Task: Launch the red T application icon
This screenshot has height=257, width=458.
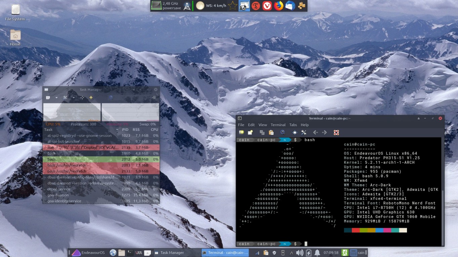Action: pyautogui.click(x=256, y=6)
